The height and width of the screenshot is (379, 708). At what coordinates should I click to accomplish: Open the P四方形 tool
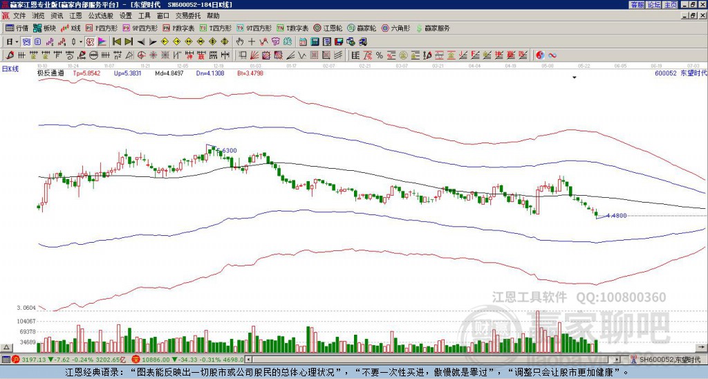pos(102,28)
